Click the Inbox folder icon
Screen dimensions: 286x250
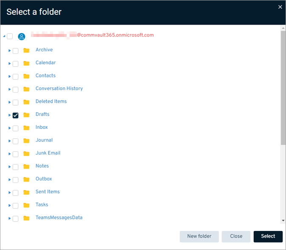click(26, 128)
